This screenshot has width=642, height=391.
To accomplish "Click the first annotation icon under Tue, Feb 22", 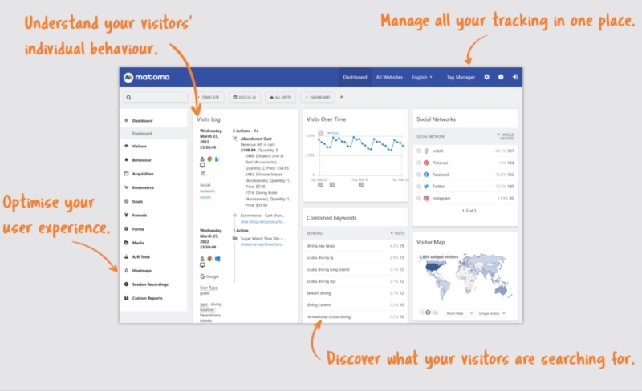I will 320,185.
